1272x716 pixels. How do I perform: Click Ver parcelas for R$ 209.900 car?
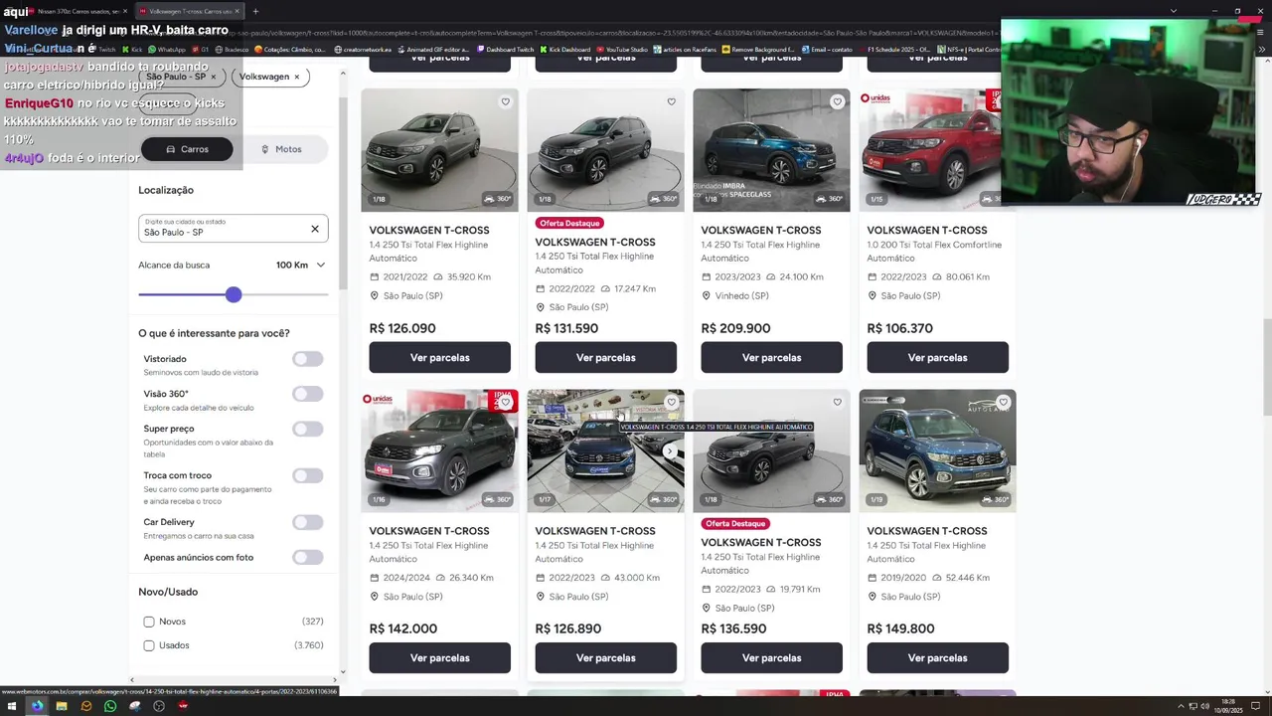click(771, 358)
